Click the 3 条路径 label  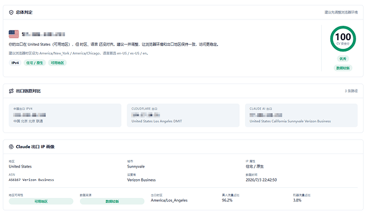pos(351,91)
